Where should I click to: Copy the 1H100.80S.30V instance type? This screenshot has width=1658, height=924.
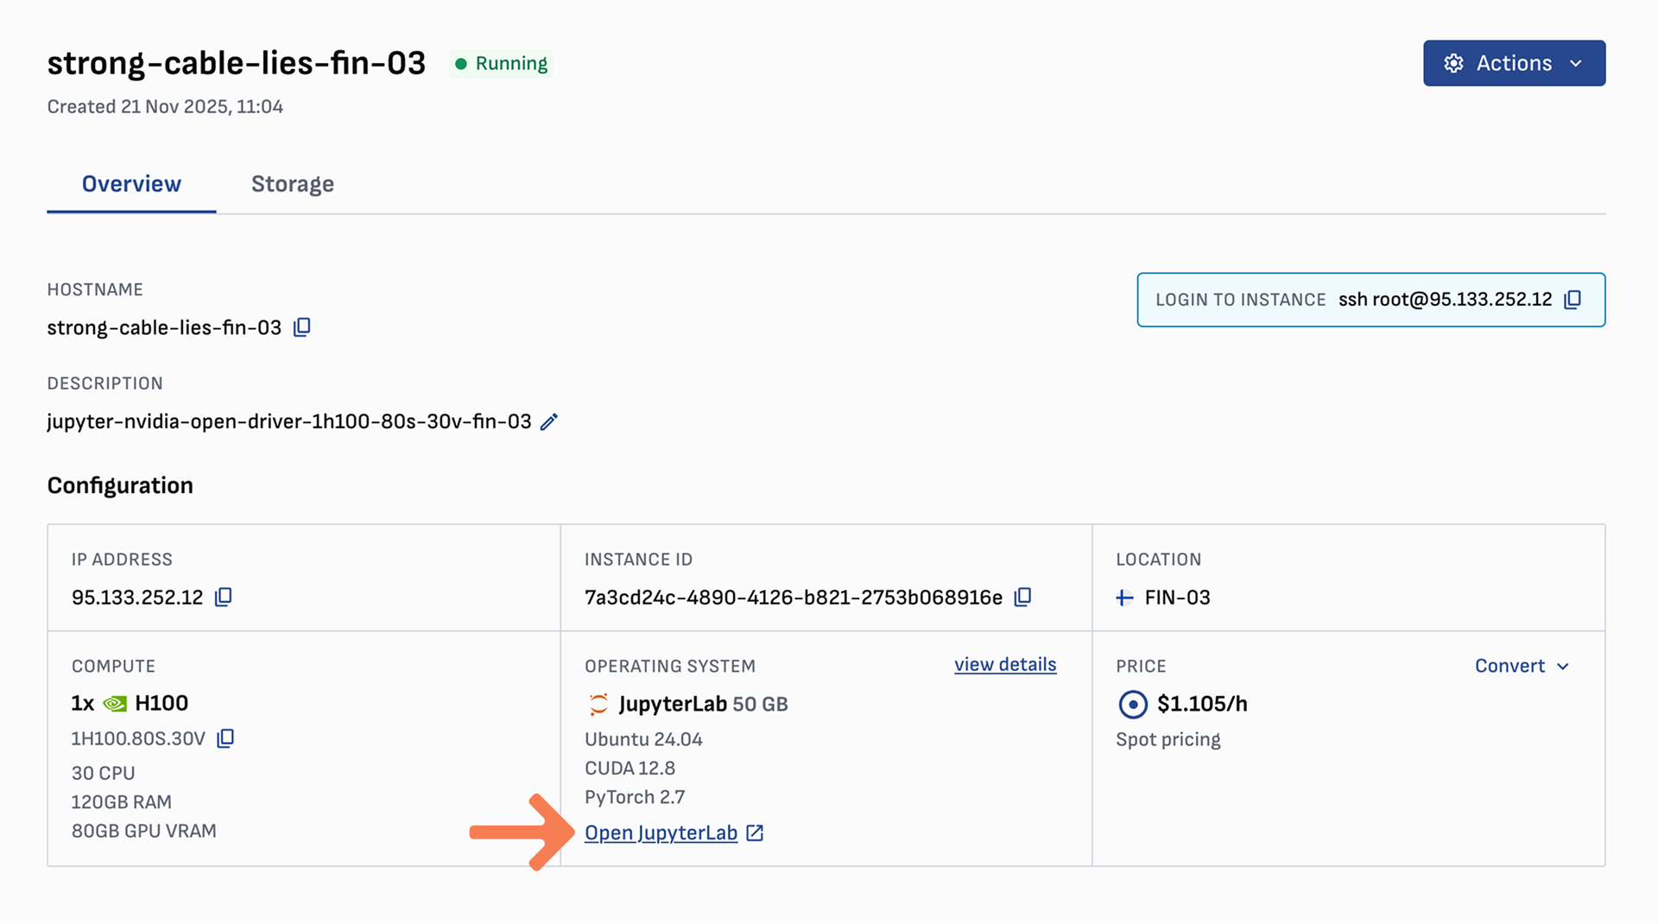coord(225,738)
